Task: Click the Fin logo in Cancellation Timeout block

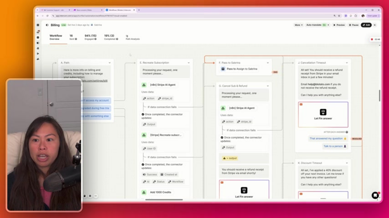Action: tap(323, 112)
